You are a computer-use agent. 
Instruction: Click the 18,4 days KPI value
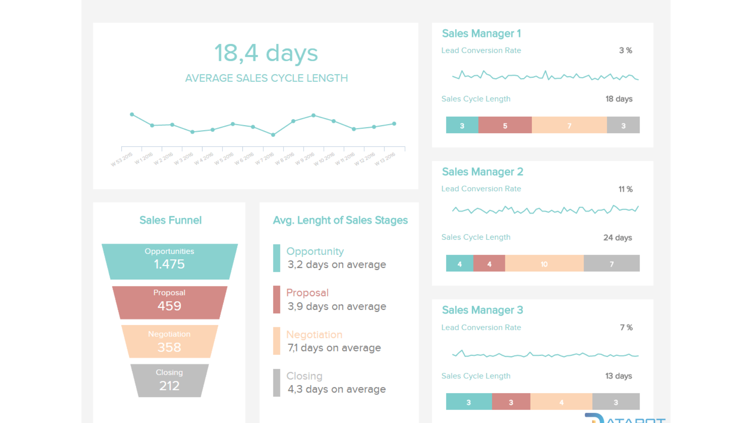266,53
